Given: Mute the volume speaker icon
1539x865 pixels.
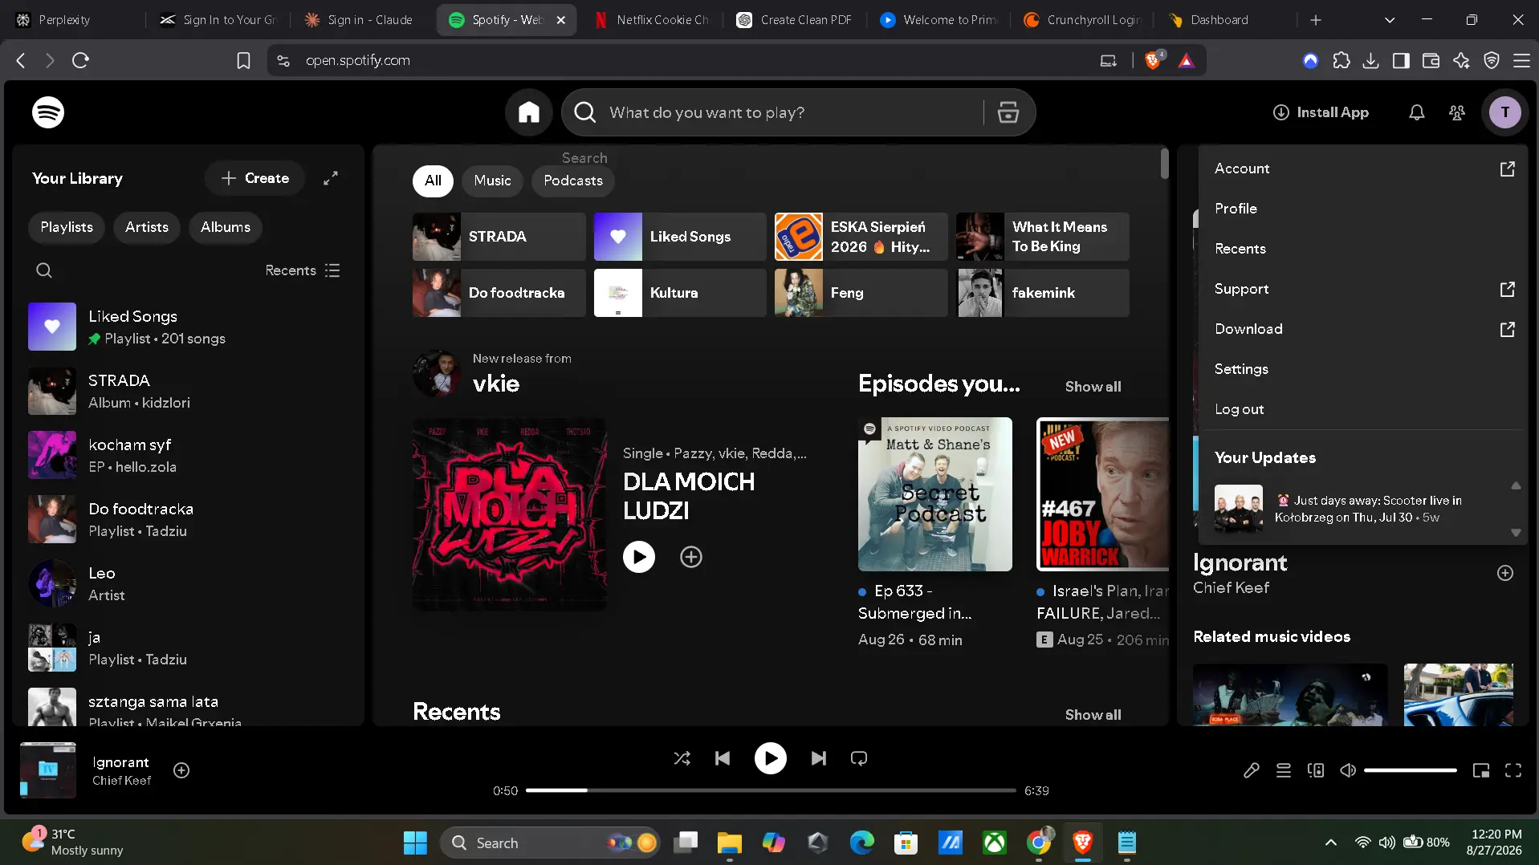Looking at the screenshot, I should [x=1348, y=770].
